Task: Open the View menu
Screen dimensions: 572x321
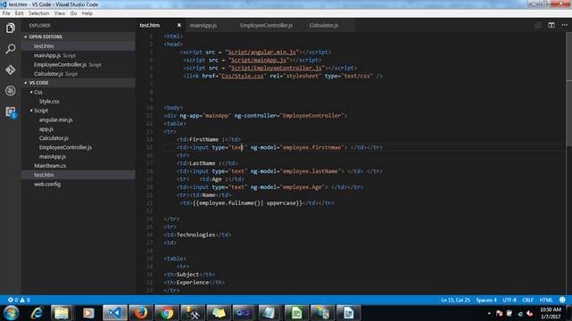Action: pyautogui.click(x=60, y=13)
